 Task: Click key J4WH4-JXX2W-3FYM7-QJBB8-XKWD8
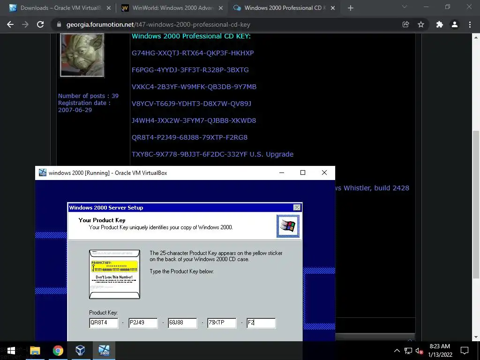[x=194, y=120]
